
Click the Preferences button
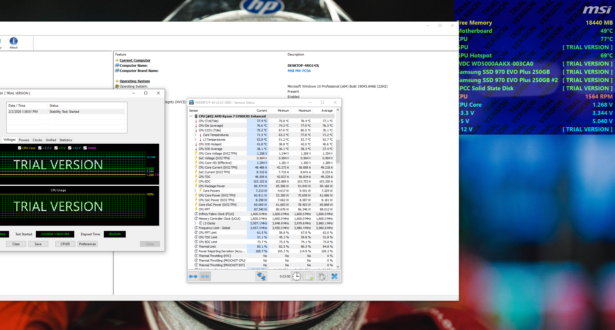click(87, 244)
